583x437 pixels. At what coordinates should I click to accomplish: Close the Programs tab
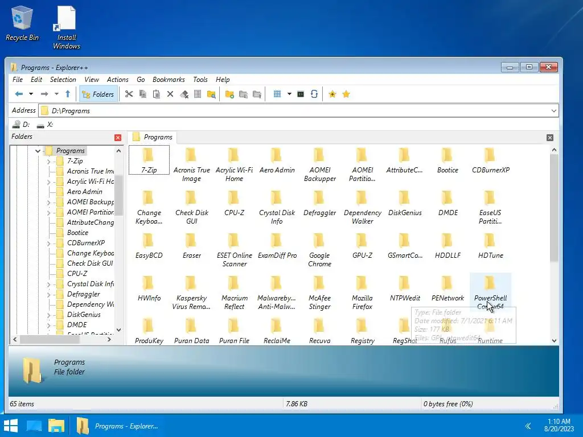[x=550, y=138]
